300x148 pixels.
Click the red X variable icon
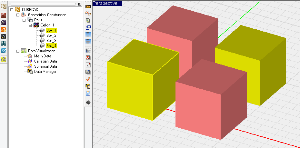pyautogui.click(x=88, y=58)
